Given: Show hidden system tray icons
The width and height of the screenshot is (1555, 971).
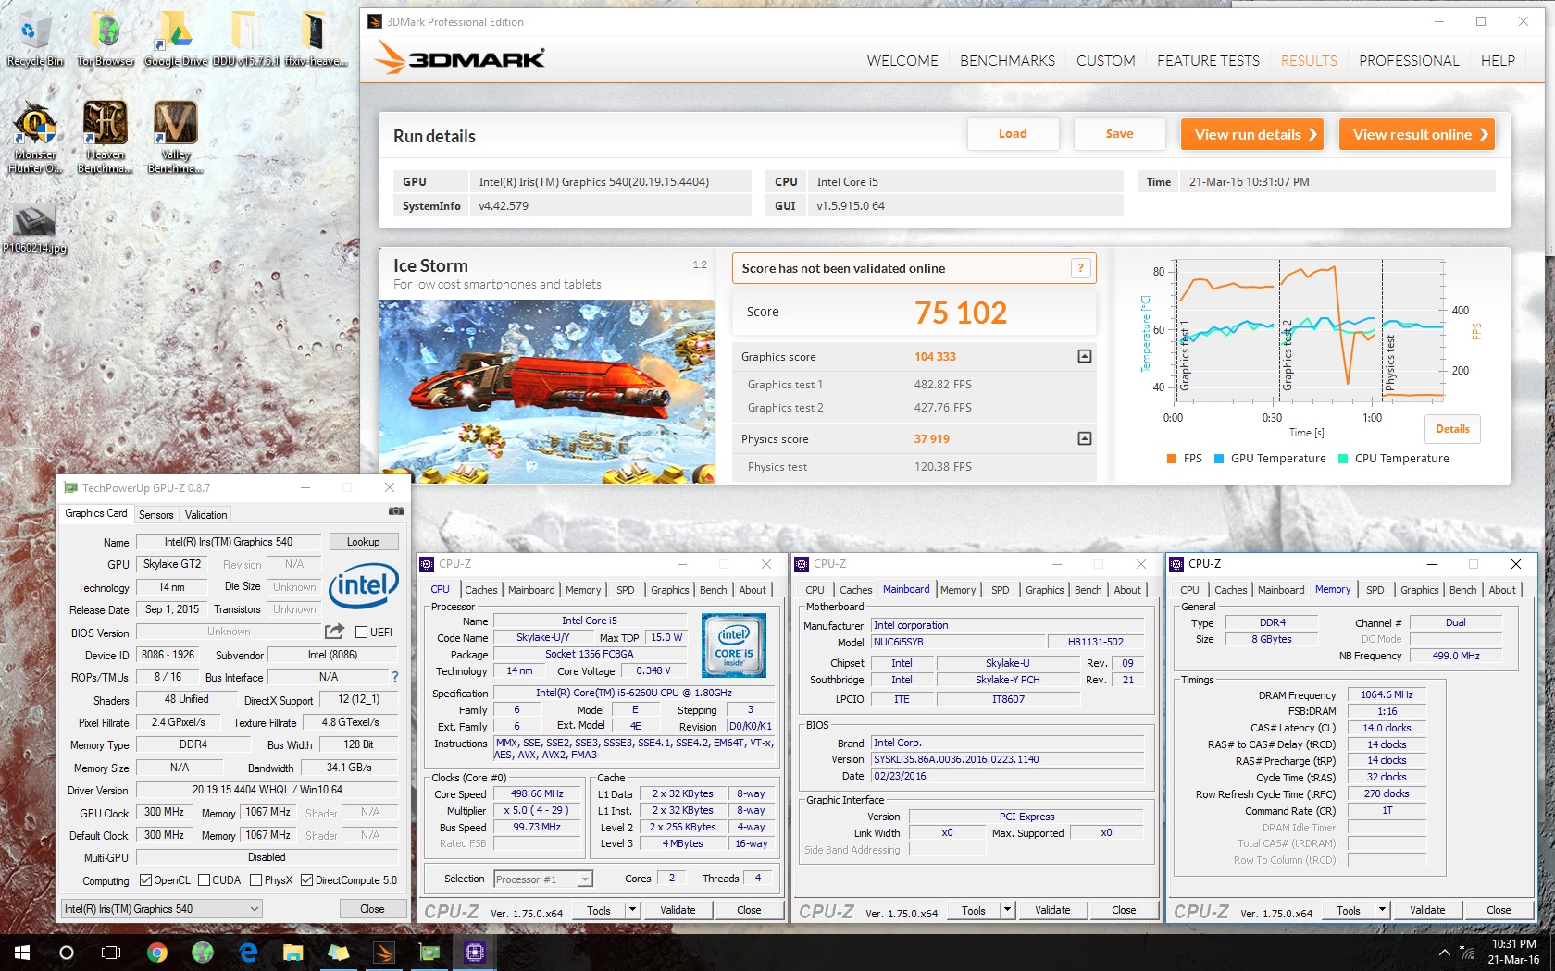Looking at the screenshot, I should [1444, 953].
